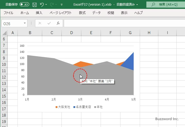
Task: Click the Save floppy disk icon
Action: 35,5
